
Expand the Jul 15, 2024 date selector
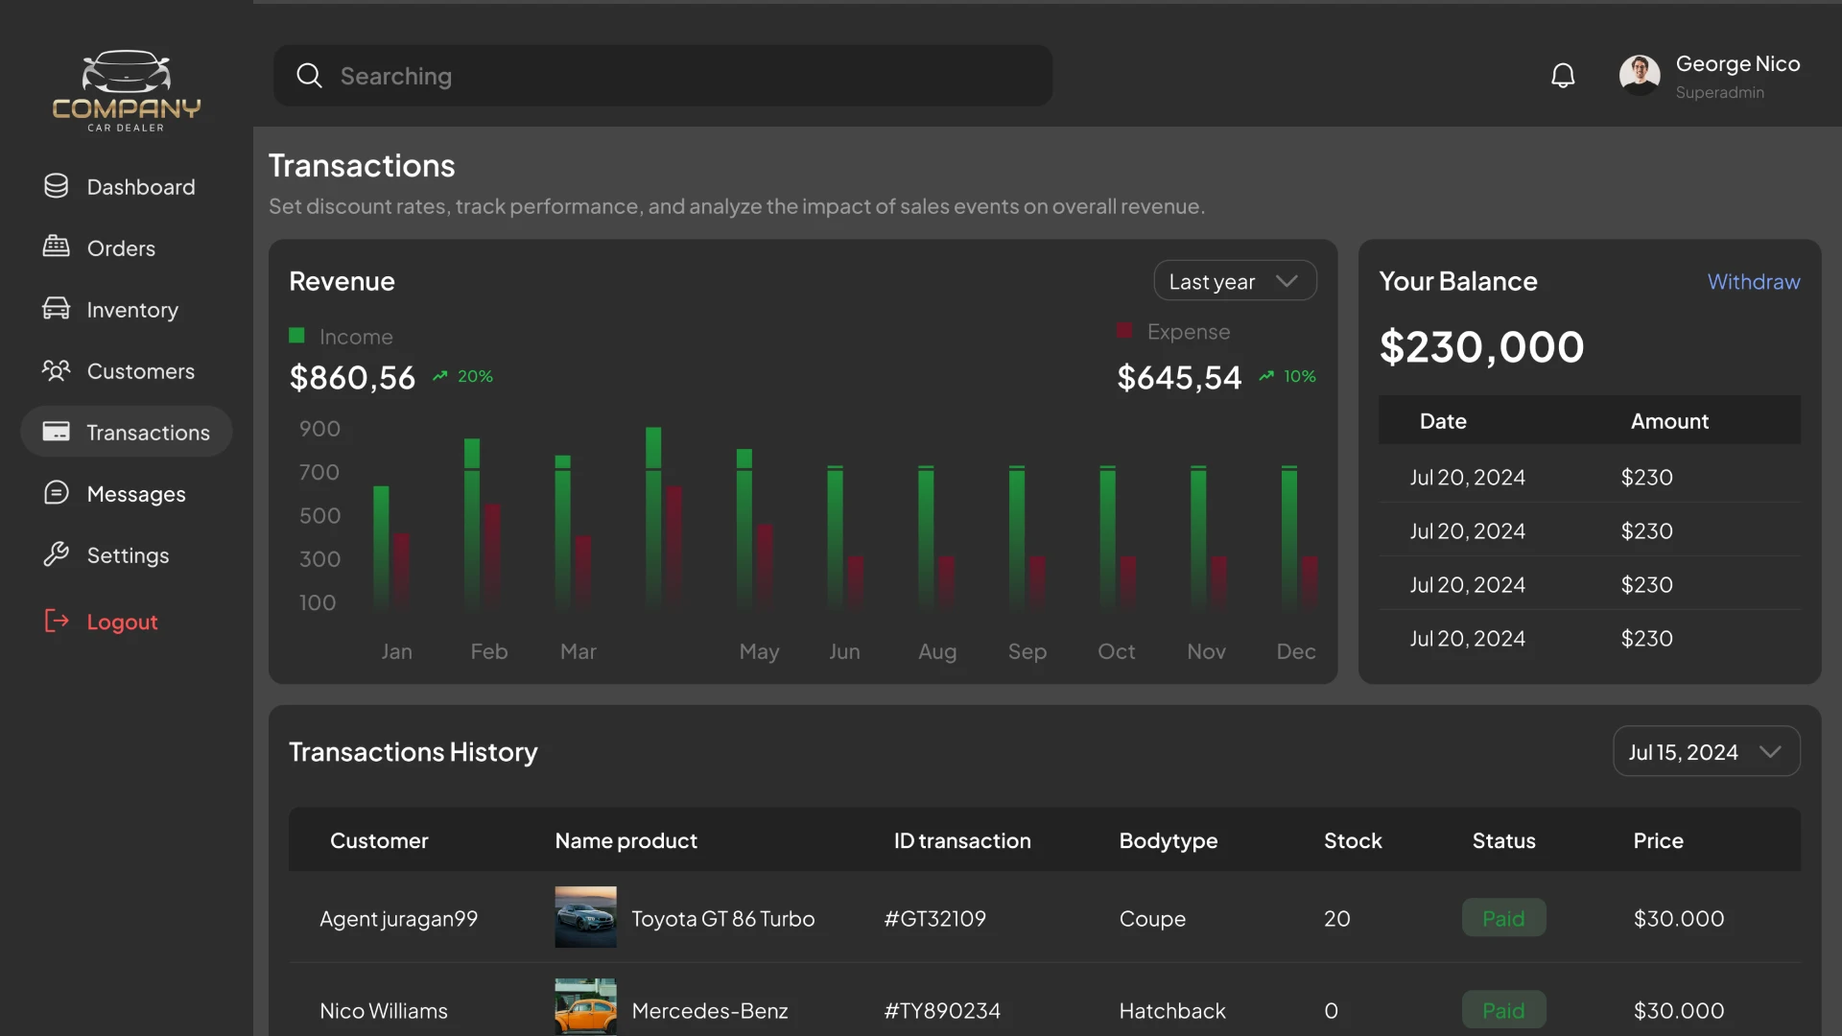pos(1706,752)
